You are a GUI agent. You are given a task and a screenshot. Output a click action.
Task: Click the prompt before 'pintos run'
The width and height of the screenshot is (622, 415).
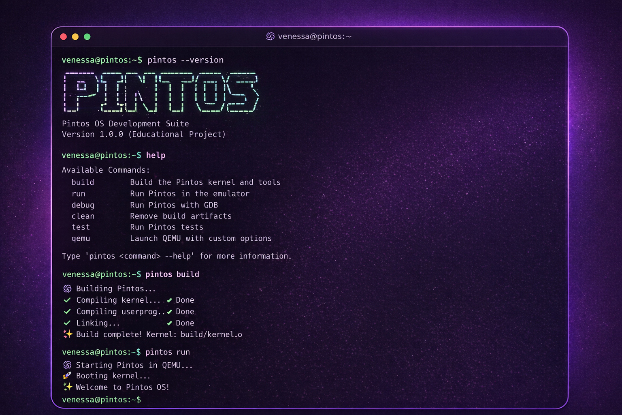click(x=102, y=352)
